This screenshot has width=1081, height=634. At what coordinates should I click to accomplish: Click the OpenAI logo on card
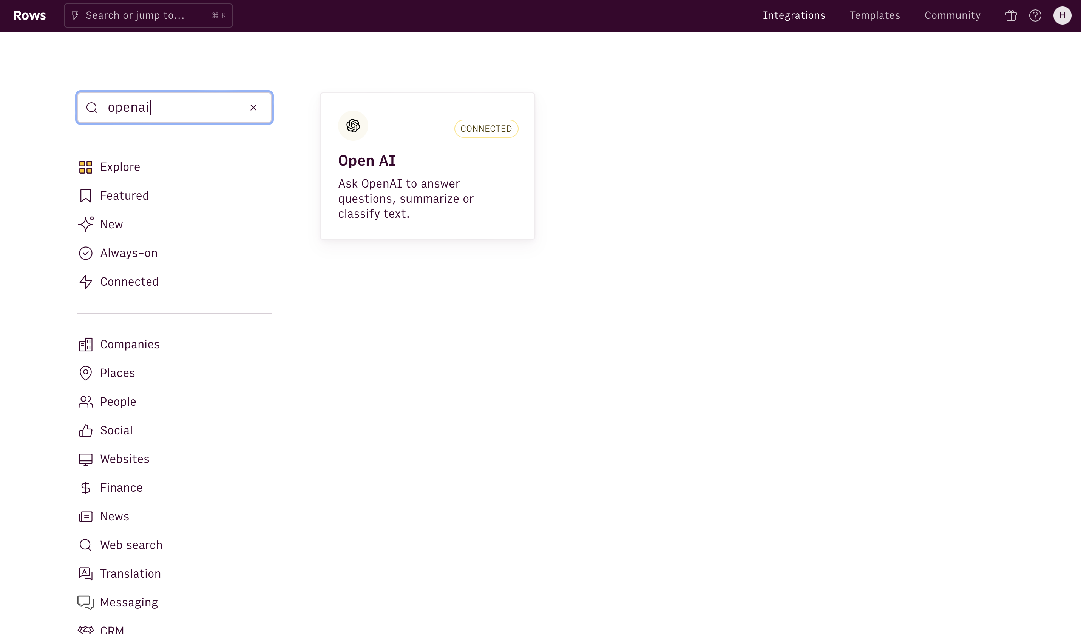(353, 126)
